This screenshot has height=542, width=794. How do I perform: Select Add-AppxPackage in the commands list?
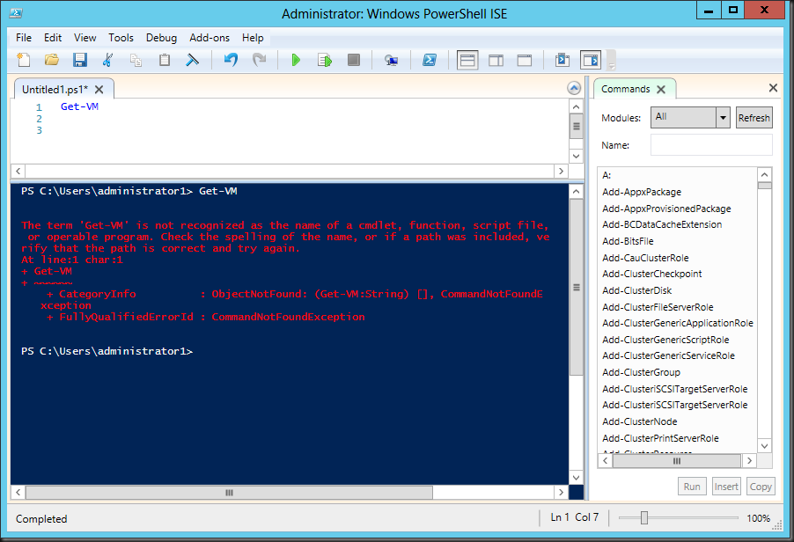coord(642,192)
